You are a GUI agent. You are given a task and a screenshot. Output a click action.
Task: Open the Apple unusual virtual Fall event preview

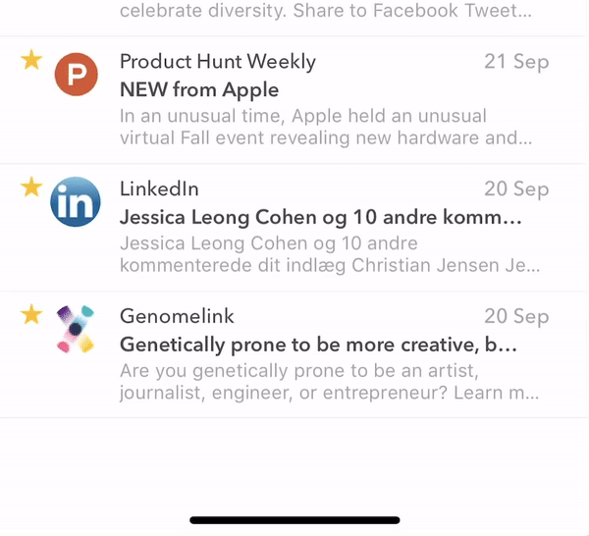point(326,127)
